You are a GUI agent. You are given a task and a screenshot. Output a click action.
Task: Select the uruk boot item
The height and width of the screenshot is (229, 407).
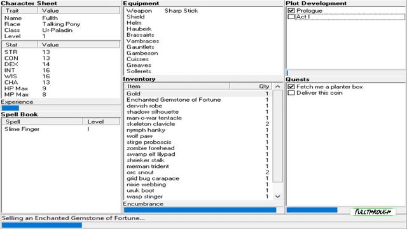(x=198, y=191)
